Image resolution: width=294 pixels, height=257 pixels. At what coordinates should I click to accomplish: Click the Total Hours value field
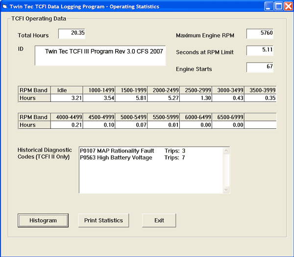[72, 33]
